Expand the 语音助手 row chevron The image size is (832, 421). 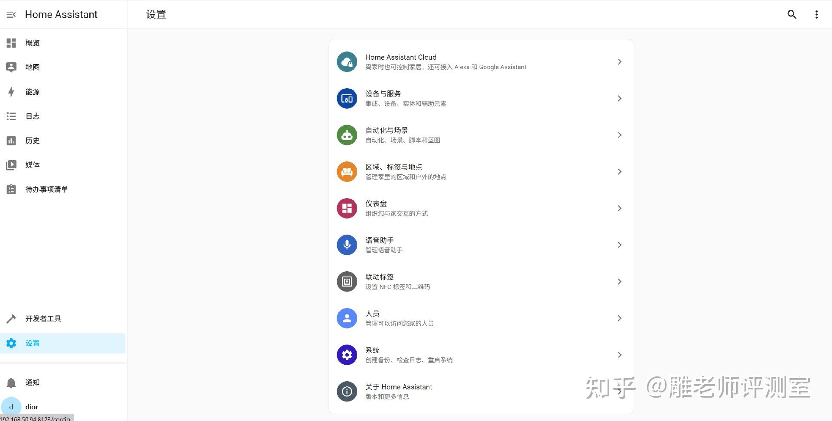(x=620, y=245)
